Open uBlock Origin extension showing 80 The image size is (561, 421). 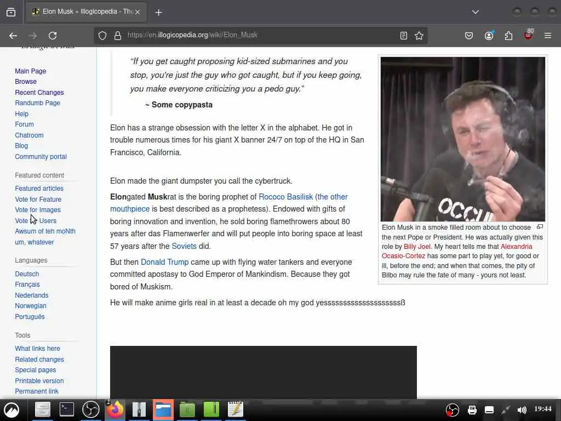coord(529,35)
